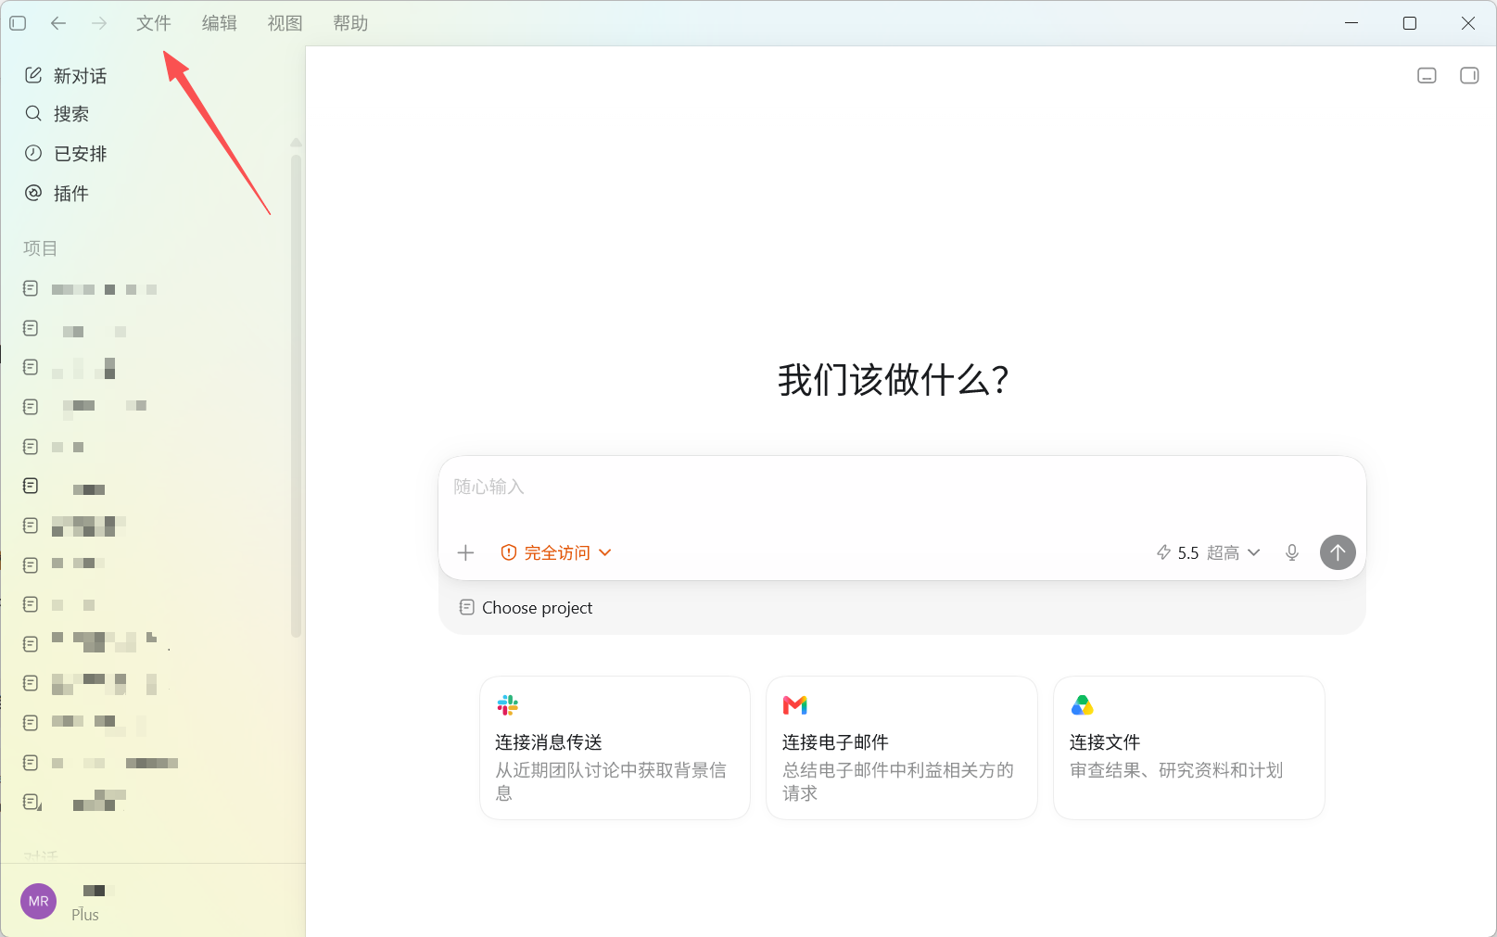Open the 已安排 scheduled section

pos(66,154)
